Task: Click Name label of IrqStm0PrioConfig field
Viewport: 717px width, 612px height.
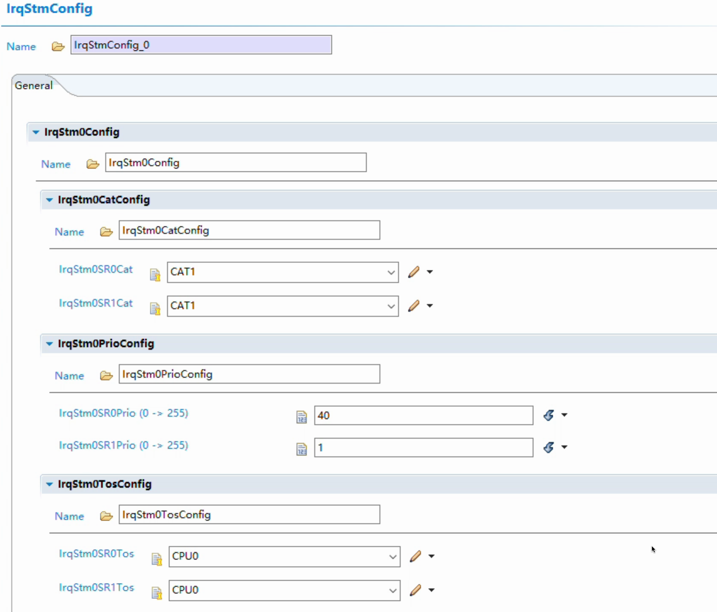Action: tap(69, 376)
